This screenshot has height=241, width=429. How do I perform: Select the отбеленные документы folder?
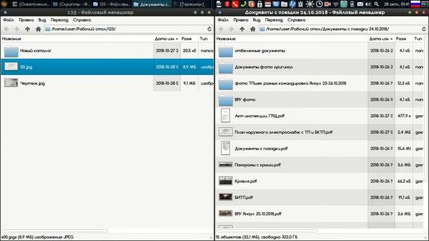[x=320, y=51]
